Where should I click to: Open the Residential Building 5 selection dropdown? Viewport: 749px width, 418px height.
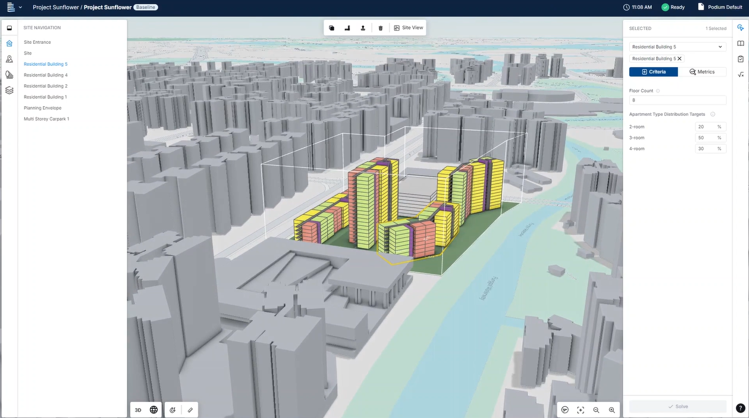point(677,47)
